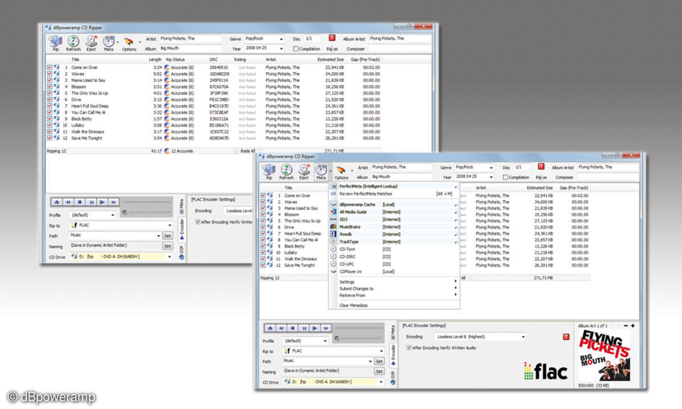Screen dimensions: 682x409
Task: Click Set button beside Path in back window
Action: (168, 235)
